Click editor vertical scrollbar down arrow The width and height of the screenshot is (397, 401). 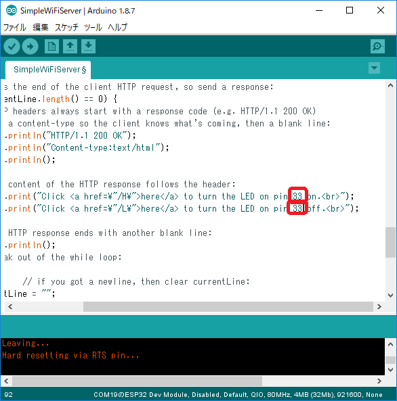coord(391,296)
